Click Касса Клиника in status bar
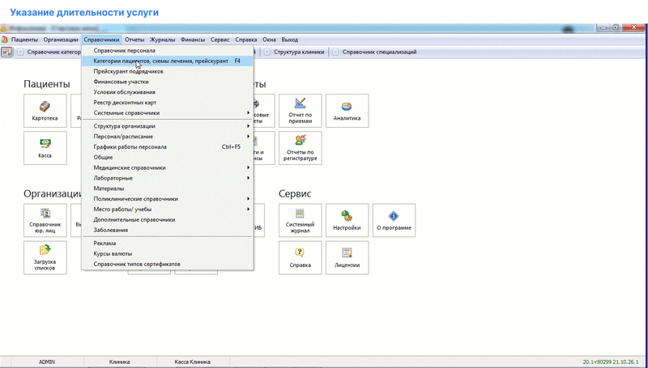This screenshot has height=368, width=648. [x=192, y=362]
